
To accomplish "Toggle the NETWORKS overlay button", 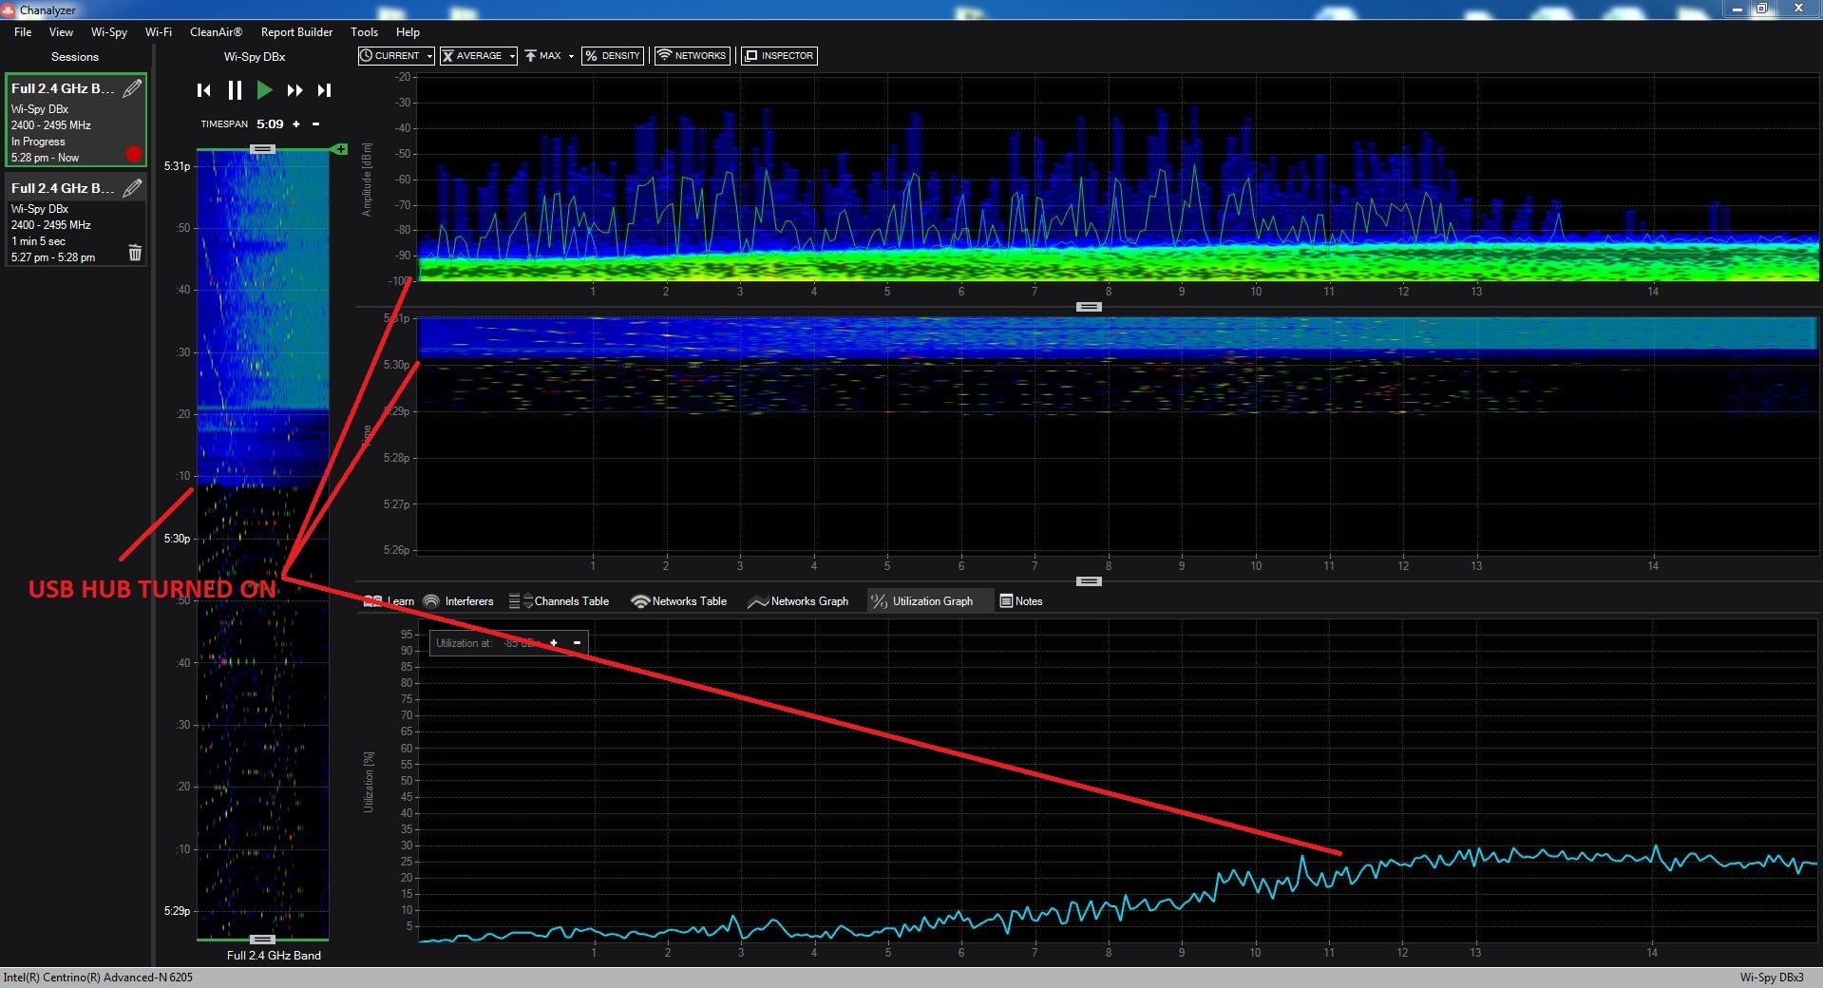I will pyautogui.click(x=692, y=56).
